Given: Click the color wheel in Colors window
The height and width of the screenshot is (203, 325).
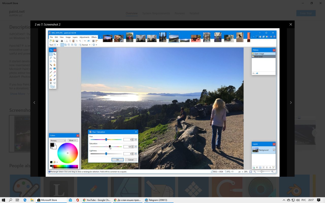Looking at the screenshot, I should 68,153.
